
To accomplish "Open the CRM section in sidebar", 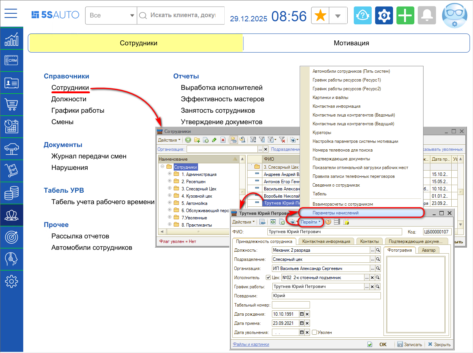I will coord(11,60).
